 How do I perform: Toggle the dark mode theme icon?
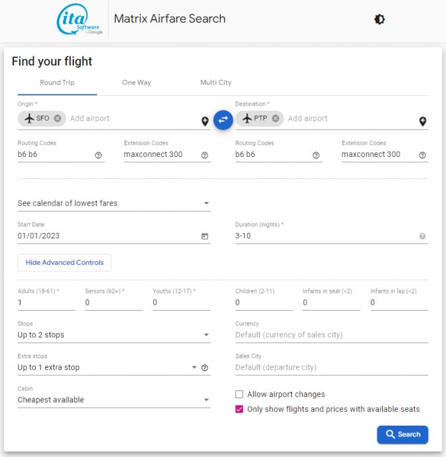(379, 19)
